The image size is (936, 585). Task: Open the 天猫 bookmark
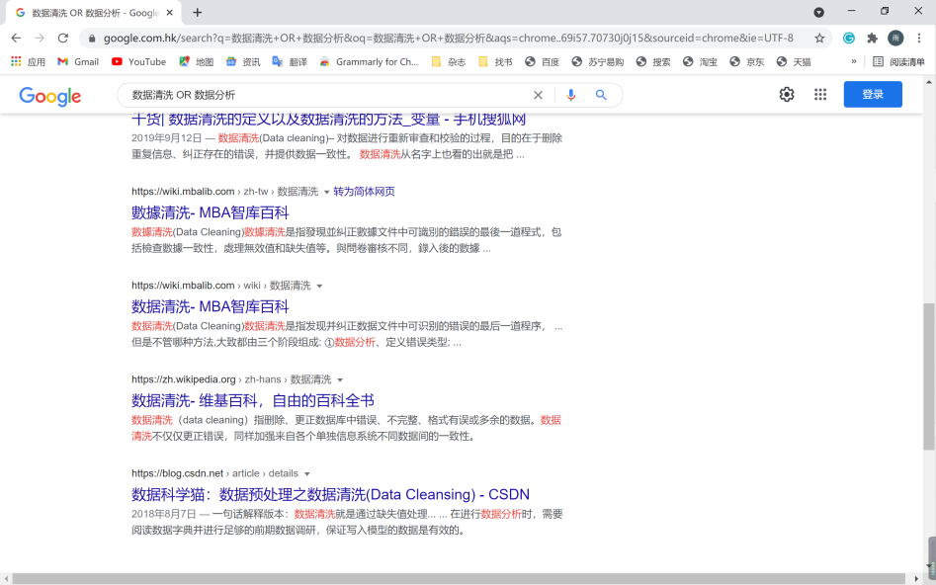pyautogui.click(x=794, y=61)
